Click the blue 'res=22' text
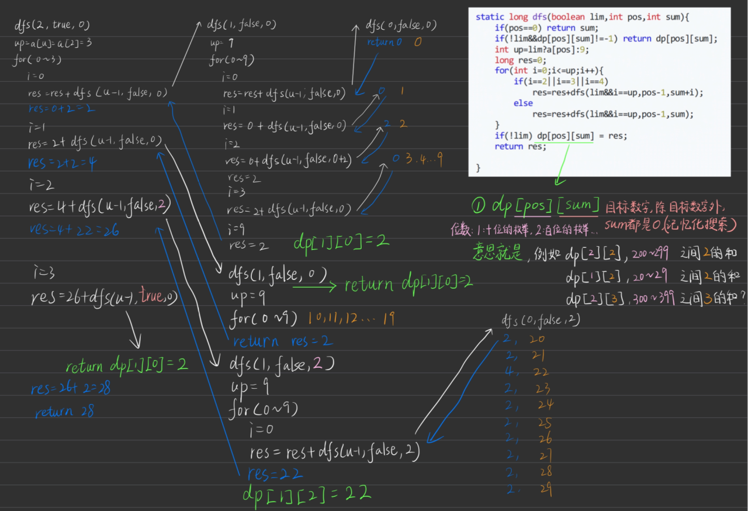748x511 pixels. pos(276,473)
